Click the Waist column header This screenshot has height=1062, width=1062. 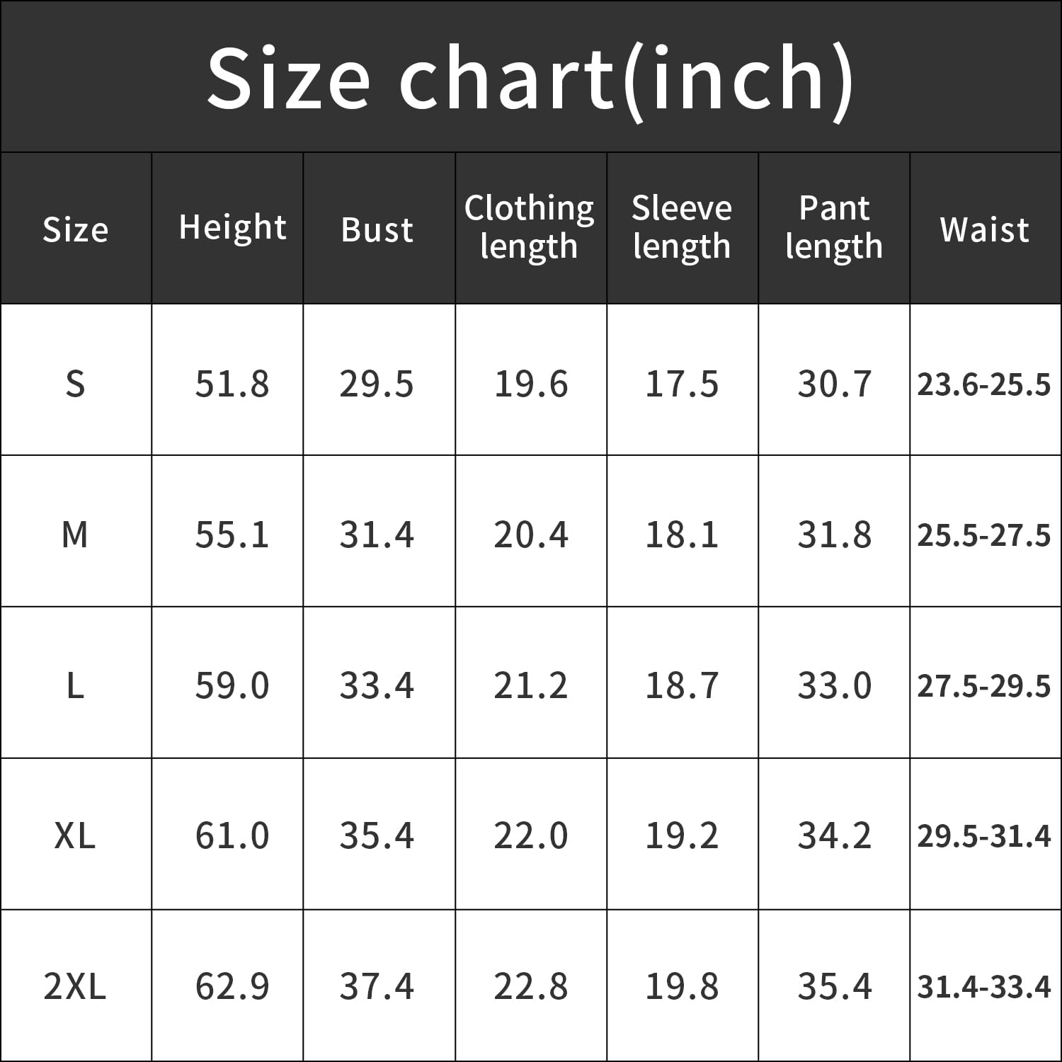(984, 229)
